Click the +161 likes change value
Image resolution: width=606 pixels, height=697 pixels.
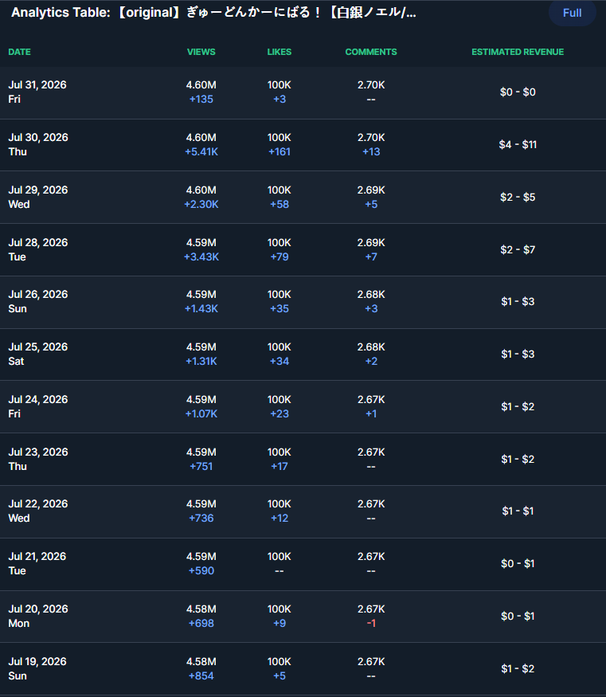(x=280, y=151)
